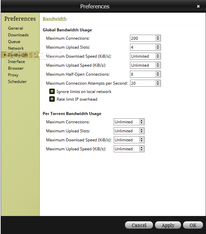Select the Bandwidth preferences page
The width and height of the screenshot is (206, 234).
[x=18, y=55]
